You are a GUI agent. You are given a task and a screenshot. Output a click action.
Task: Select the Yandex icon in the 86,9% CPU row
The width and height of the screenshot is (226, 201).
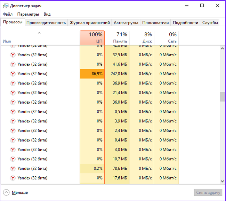13,74
